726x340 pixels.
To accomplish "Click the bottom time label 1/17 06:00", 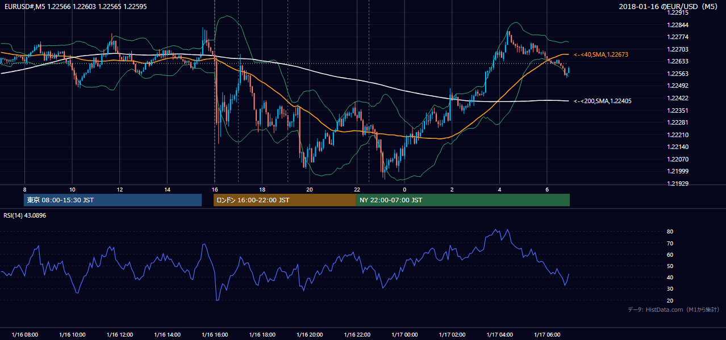I will click(x=547, y=335).
